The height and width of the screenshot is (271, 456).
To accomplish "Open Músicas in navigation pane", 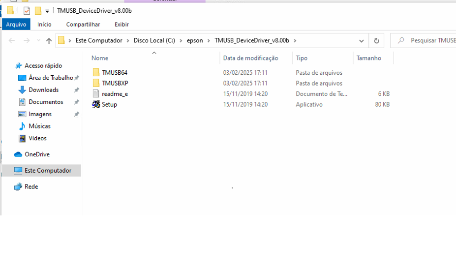I will coord(39,126).
